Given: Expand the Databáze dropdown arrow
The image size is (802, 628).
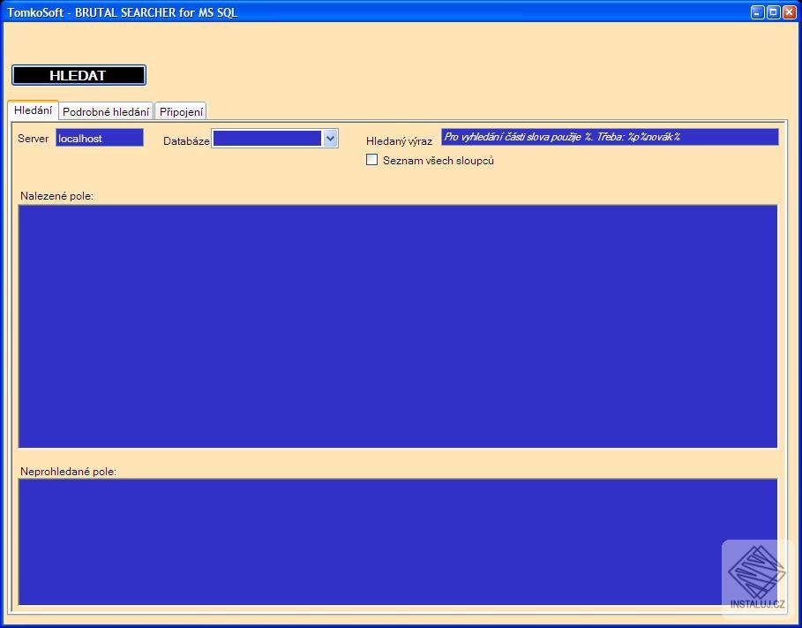Looking at the screenshot, I should (330, 139).
